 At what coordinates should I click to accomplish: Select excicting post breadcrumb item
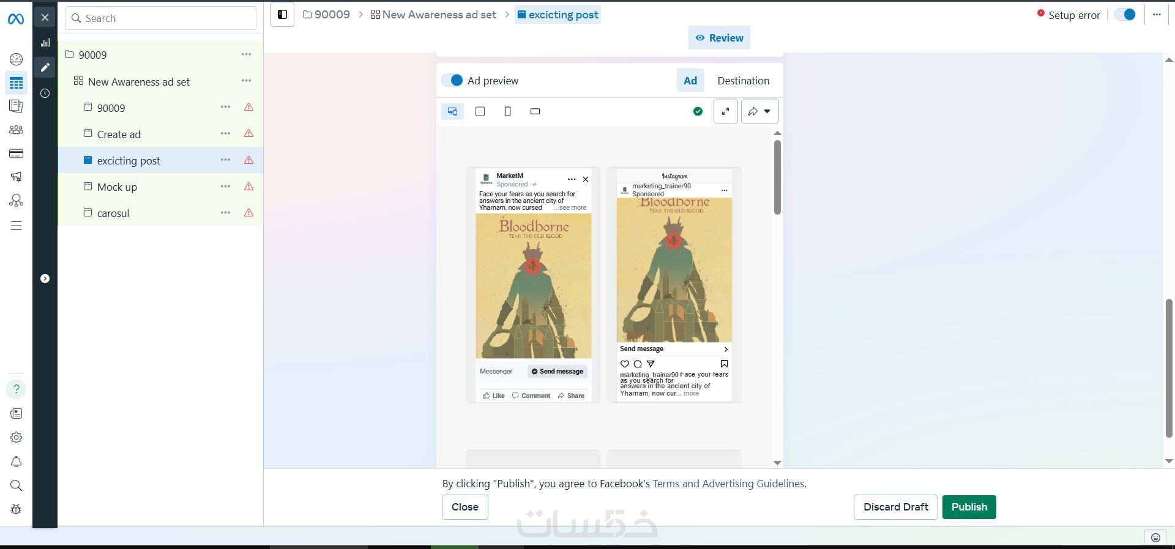(x=558, y=15)
